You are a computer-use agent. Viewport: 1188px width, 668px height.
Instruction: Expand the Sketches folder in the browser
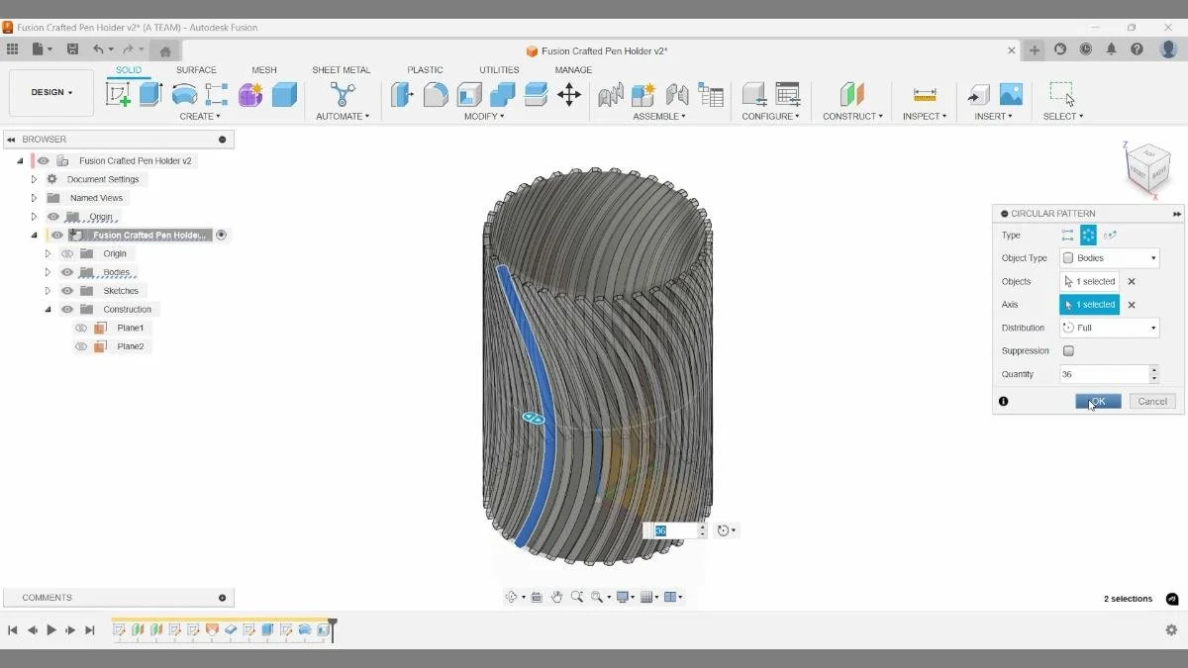(x=48, y=290)
